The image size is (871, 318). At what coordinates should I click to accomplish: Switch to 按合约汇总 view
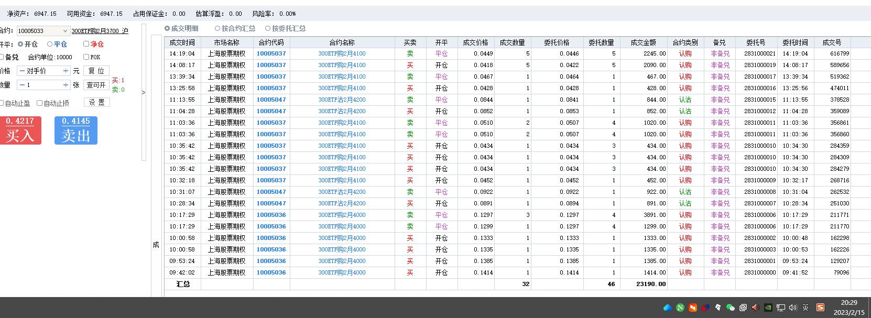[217, 28]
